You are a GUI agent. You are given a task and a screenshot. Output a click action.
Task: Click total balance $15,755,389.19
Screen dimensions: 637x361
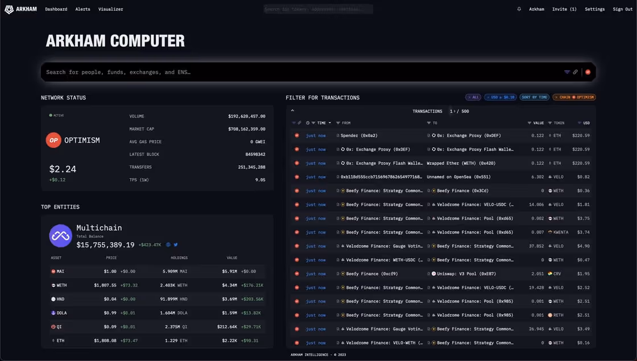[105, 245]
